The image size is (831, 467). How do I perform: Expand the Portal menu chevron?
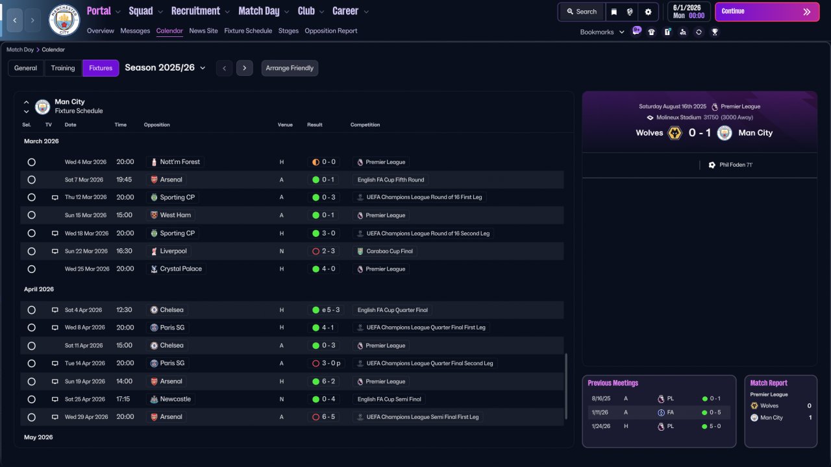pyautogui.click(x=118, y=12)
